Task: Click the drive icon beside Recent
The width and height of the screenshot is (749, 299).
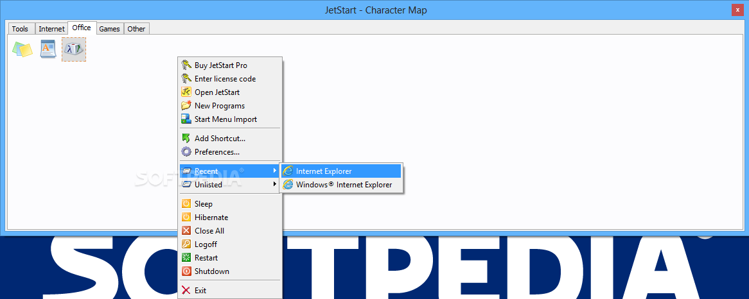Action: tap(186, 171)
